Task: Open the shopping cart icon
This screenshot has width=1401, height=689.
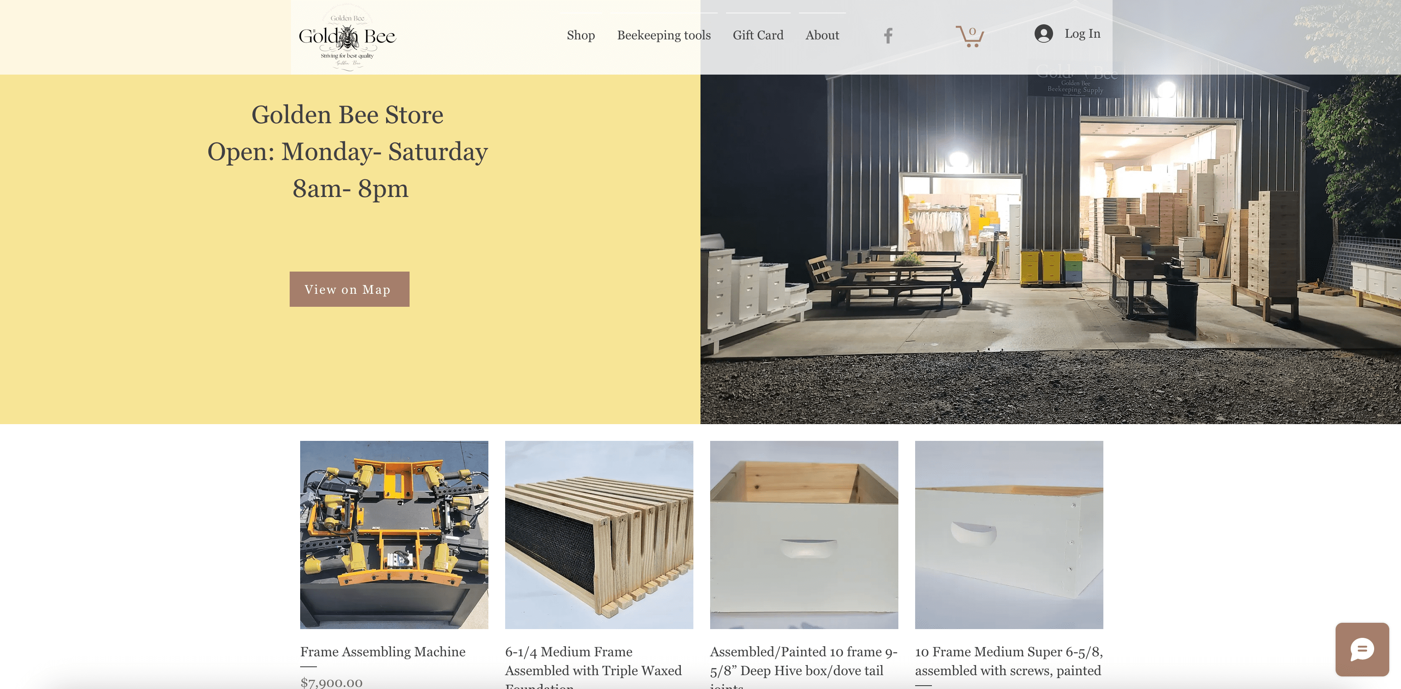Action: coord(970,36)
